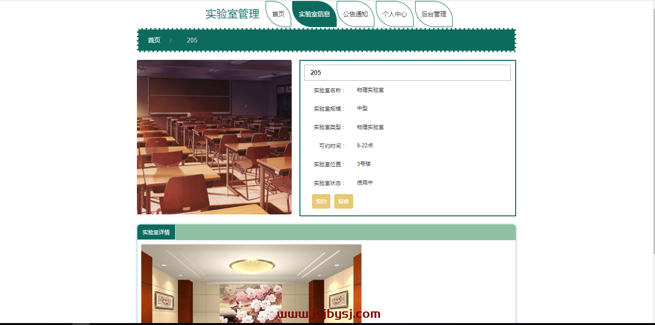Image resolution: width=655 pixels, height=325 pixels.
Task: Open the 首页 navigation tab
Action: tap(278, 14)
